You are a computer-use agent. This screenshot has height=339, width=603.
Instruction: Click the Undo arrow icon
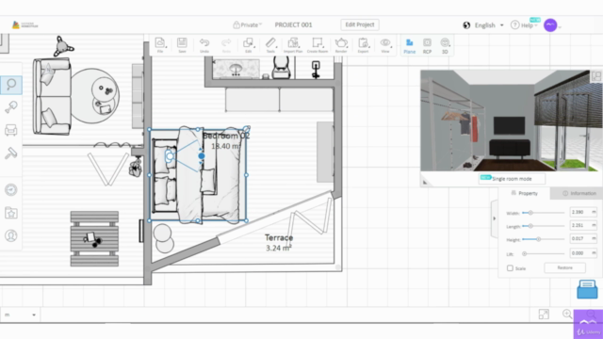click(x=204, y=45)
